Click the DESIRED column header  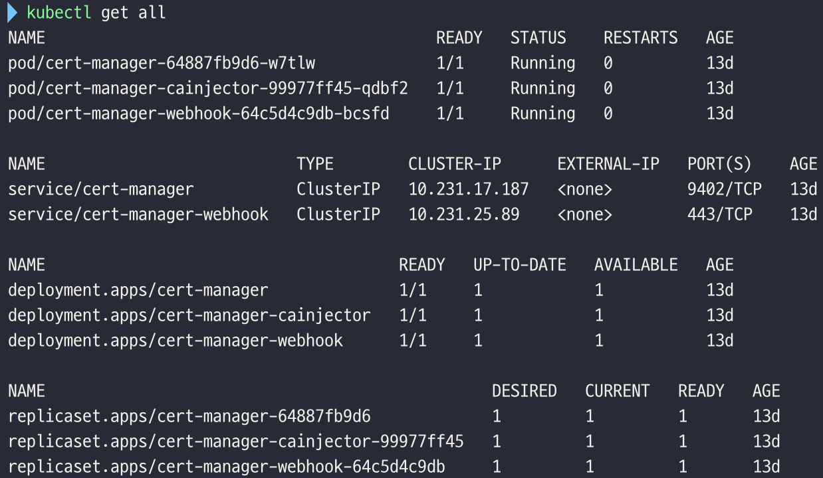(525, 391)
